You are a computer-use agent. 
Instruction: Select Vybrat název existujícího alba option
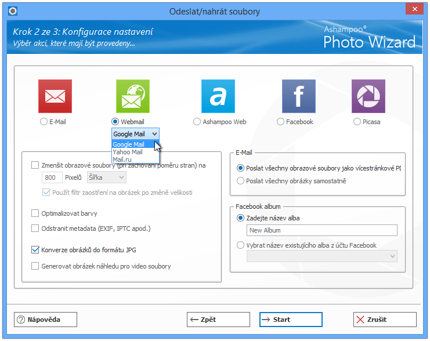(240, 245)
